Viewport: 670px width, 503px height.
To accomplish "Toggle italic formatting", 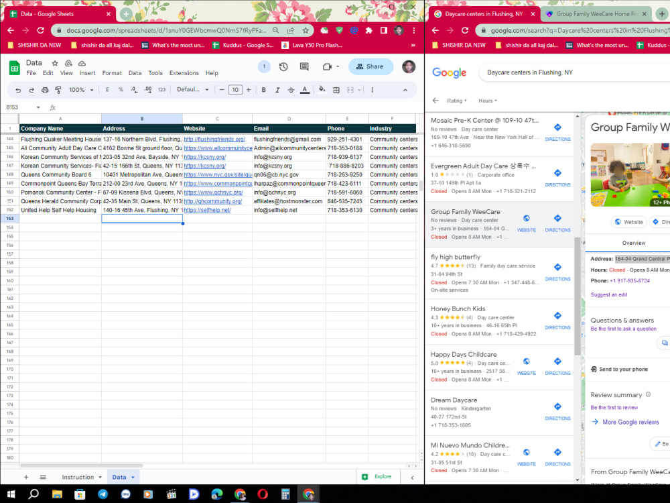I will click(277, 91).
